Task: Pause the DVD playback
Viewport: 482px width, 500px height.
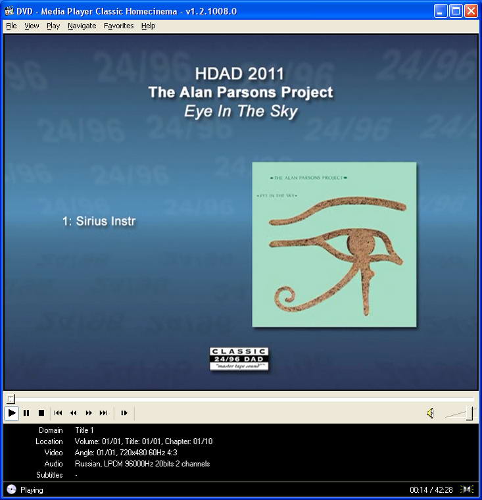Action: 26,413
